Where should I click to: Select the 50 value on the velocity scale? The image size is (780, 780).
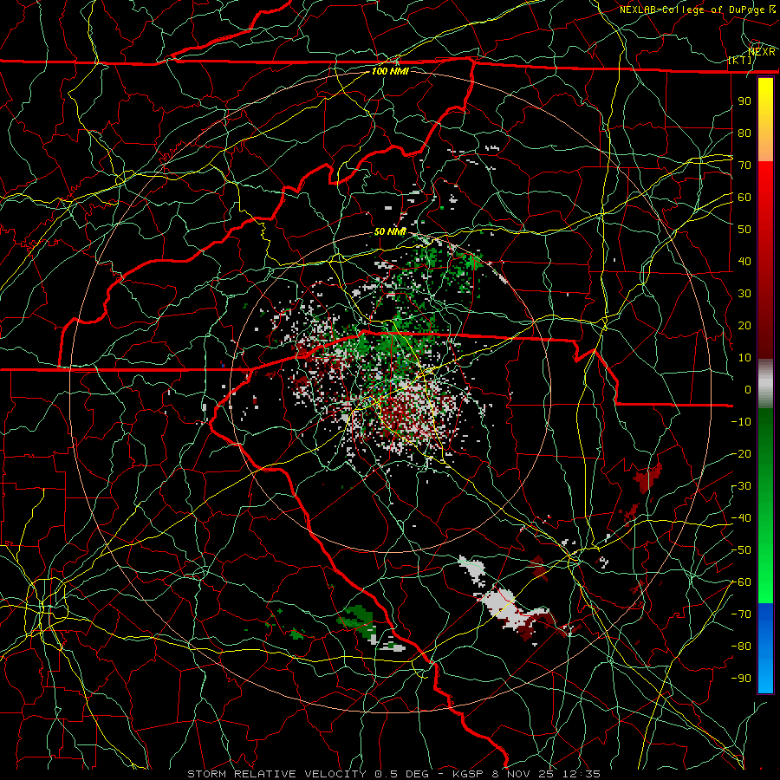[744, 230]
